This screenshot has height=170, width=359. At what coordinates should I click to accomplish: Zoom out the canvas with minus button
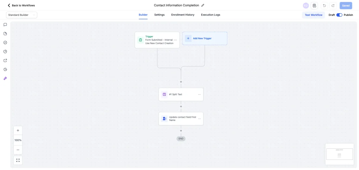[x=18, y=150]
